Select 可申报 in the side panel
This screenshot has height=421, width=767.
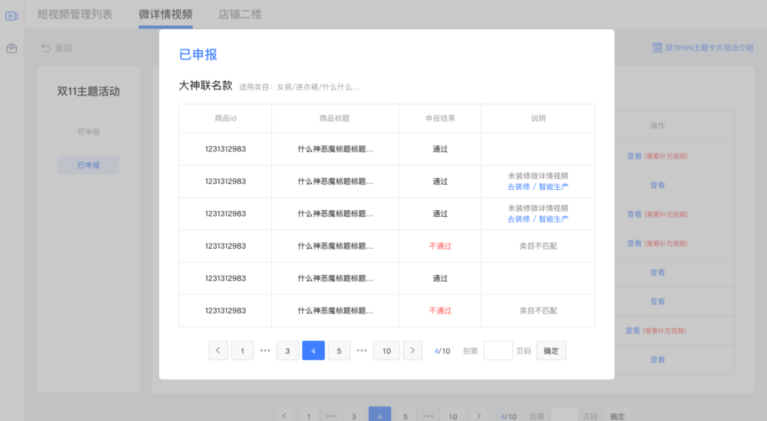[89, 132]
